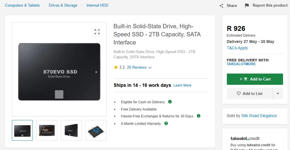Click the Share label

click(x=232, y=5)
